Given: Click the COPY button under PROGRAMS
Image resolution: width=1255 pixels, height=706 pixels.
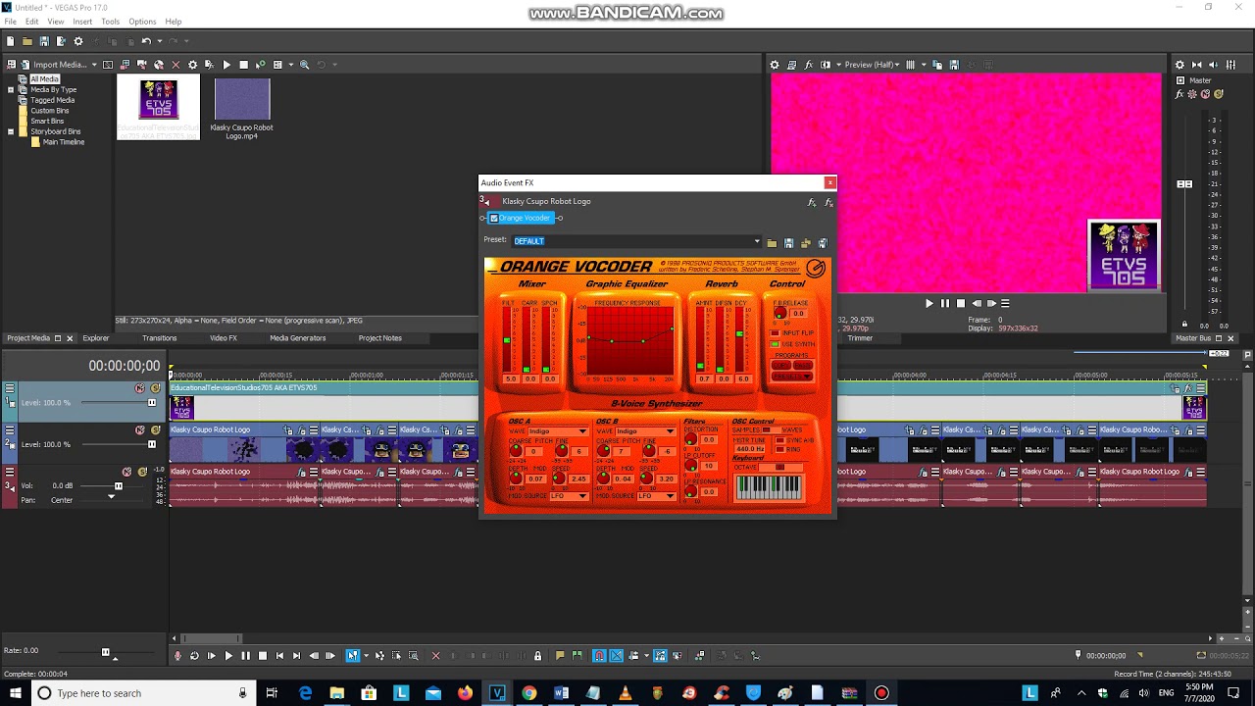Looking at the screenshot, I should click(x=781, y=365).
